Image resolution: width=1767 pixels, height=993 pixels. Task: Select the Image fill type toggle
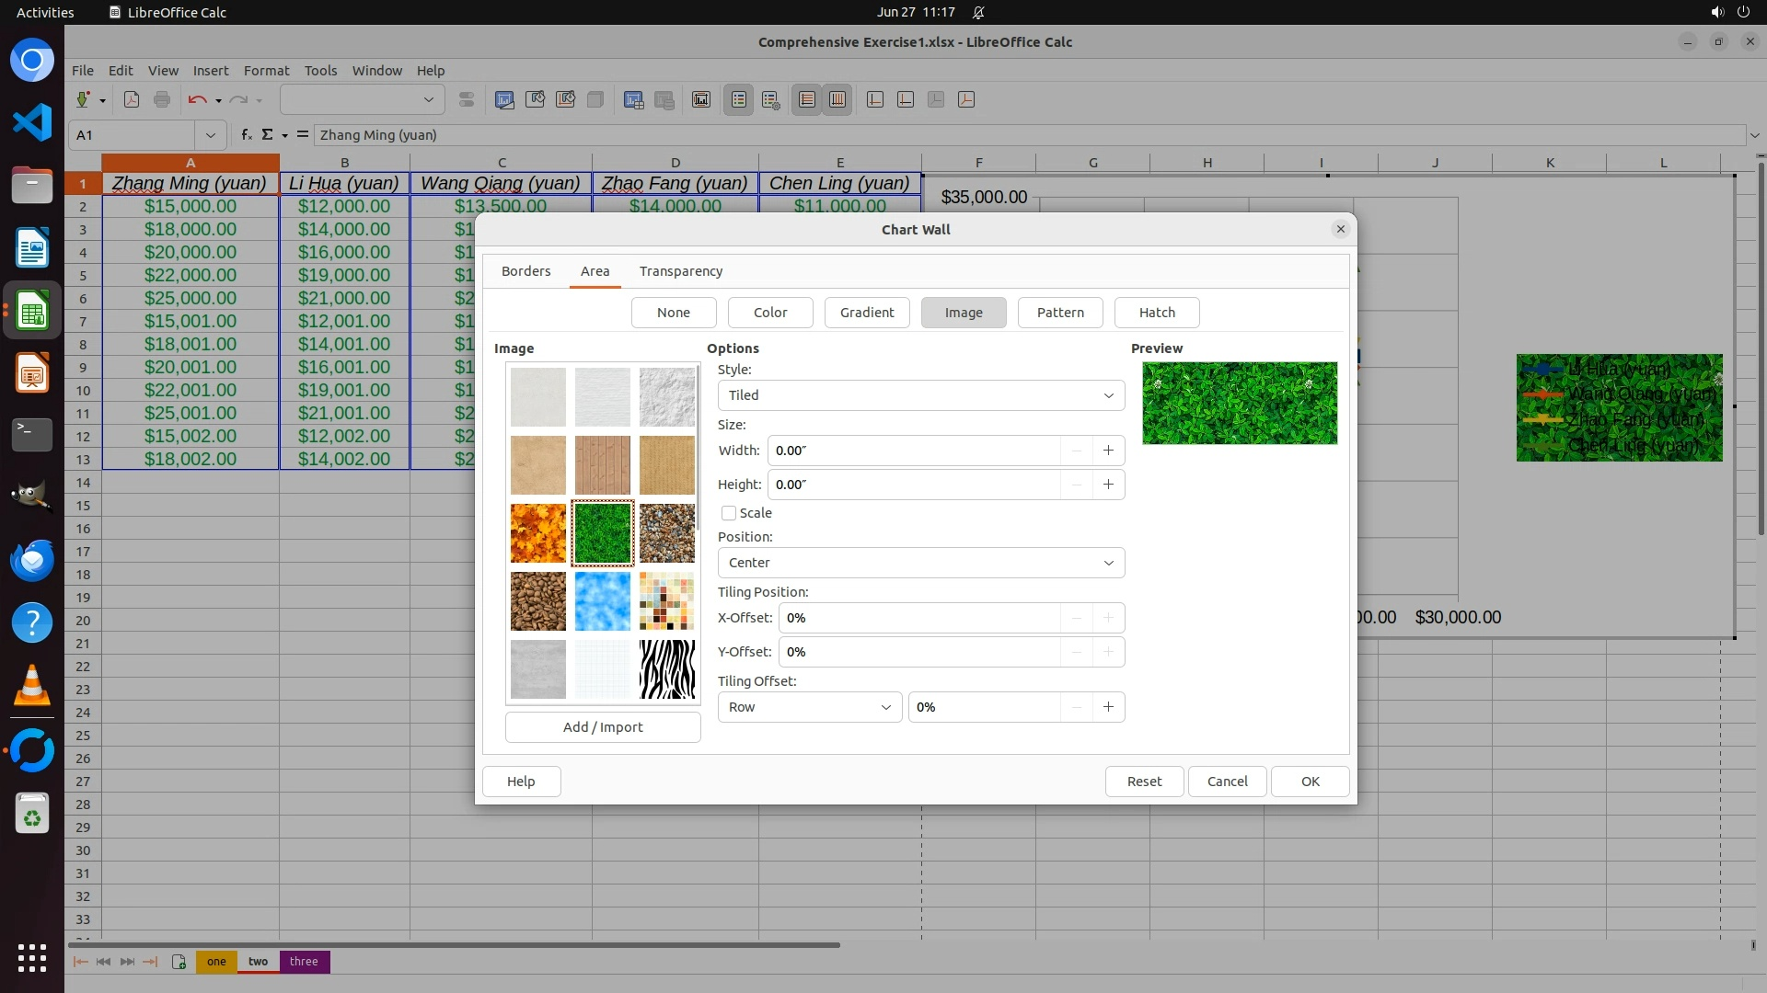coord(963,313)
